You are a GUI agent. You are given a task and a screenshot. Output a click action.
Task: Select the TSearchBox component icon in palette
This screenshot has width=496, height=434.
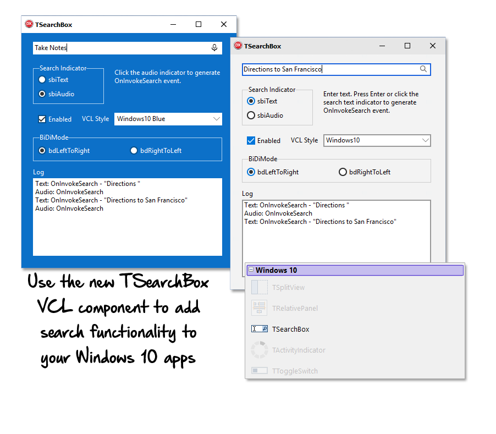point(260,329)
